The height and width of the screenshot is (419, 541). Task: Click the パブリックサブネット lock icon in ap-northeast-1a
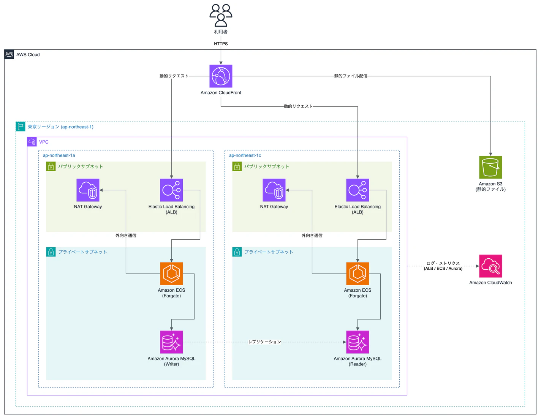(x=51, y=166)
